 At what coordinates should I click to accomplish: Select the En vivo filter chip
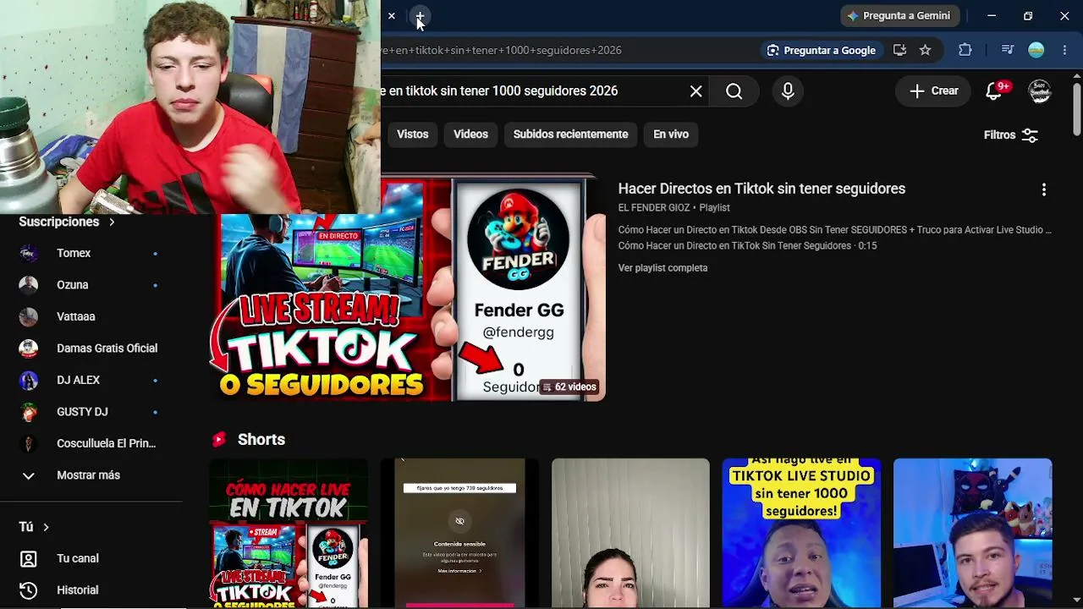pos(671,134)
